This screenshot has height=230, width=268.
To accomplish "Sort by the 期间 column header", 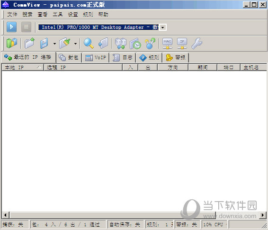I will click(x=203, y=68).
